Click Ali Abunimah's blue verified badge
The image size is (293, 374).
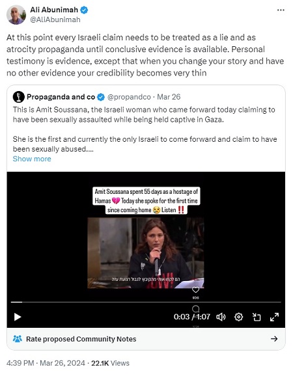(x=84, y=10)
